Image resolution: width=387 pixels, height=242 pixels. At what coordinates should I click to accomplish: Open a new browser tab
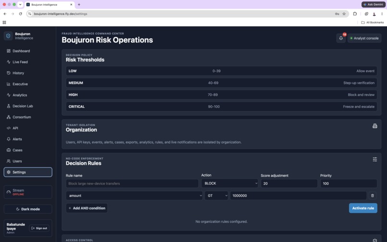79,4
